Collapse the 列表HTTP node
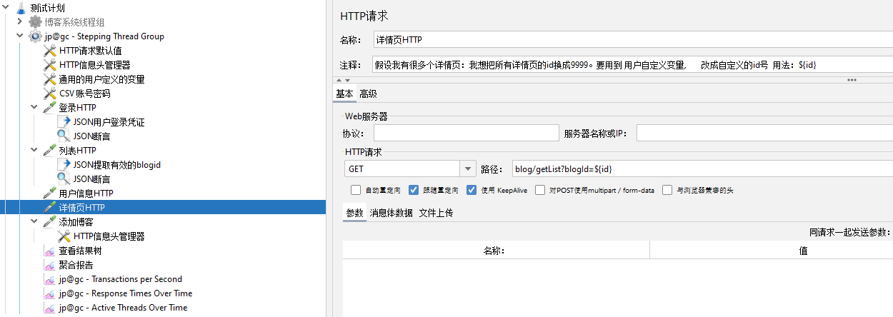893x317 pixels. point(34,151)
